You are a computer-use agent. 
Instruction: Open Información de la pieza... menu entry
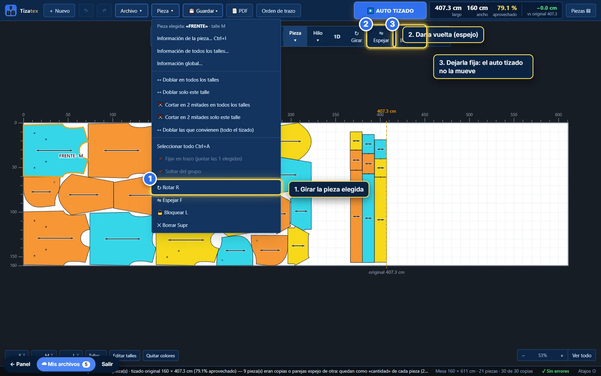click(x=216, y=38)
